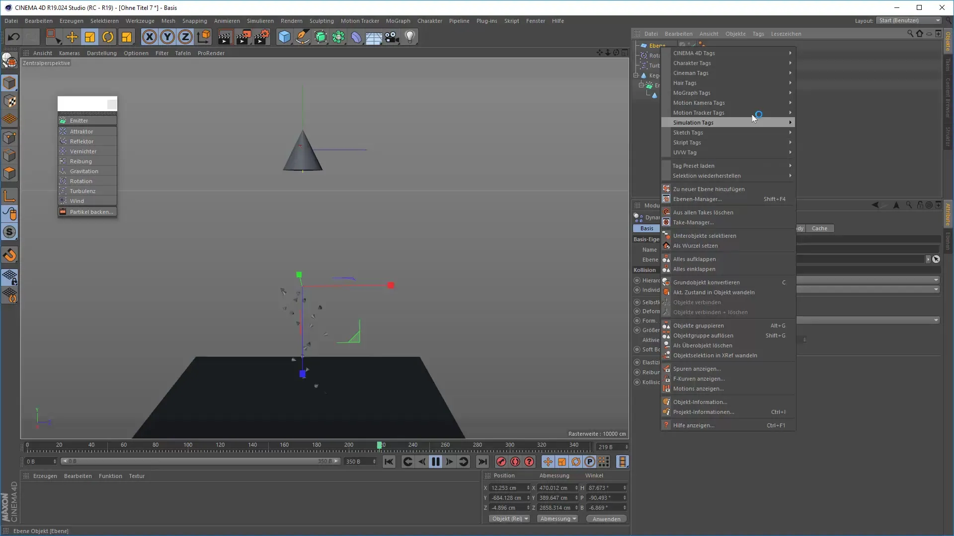Select the Live Selection tool

53,37
